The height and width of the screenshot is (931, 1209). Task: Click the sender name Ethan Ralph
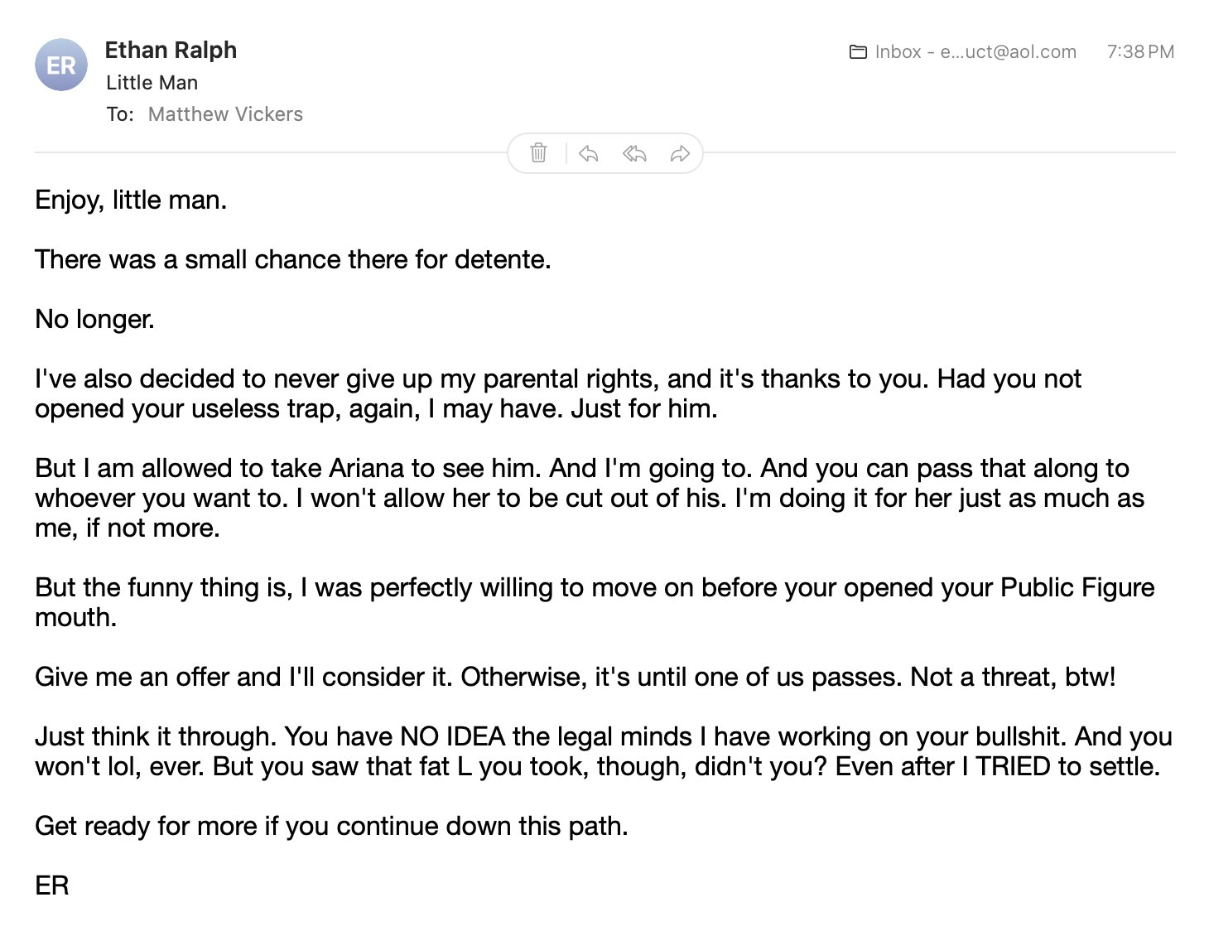tap(171, 51)
